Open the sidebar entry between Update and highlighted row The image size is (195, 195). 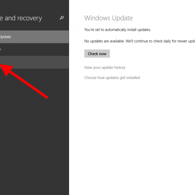(x=34, y=50)
